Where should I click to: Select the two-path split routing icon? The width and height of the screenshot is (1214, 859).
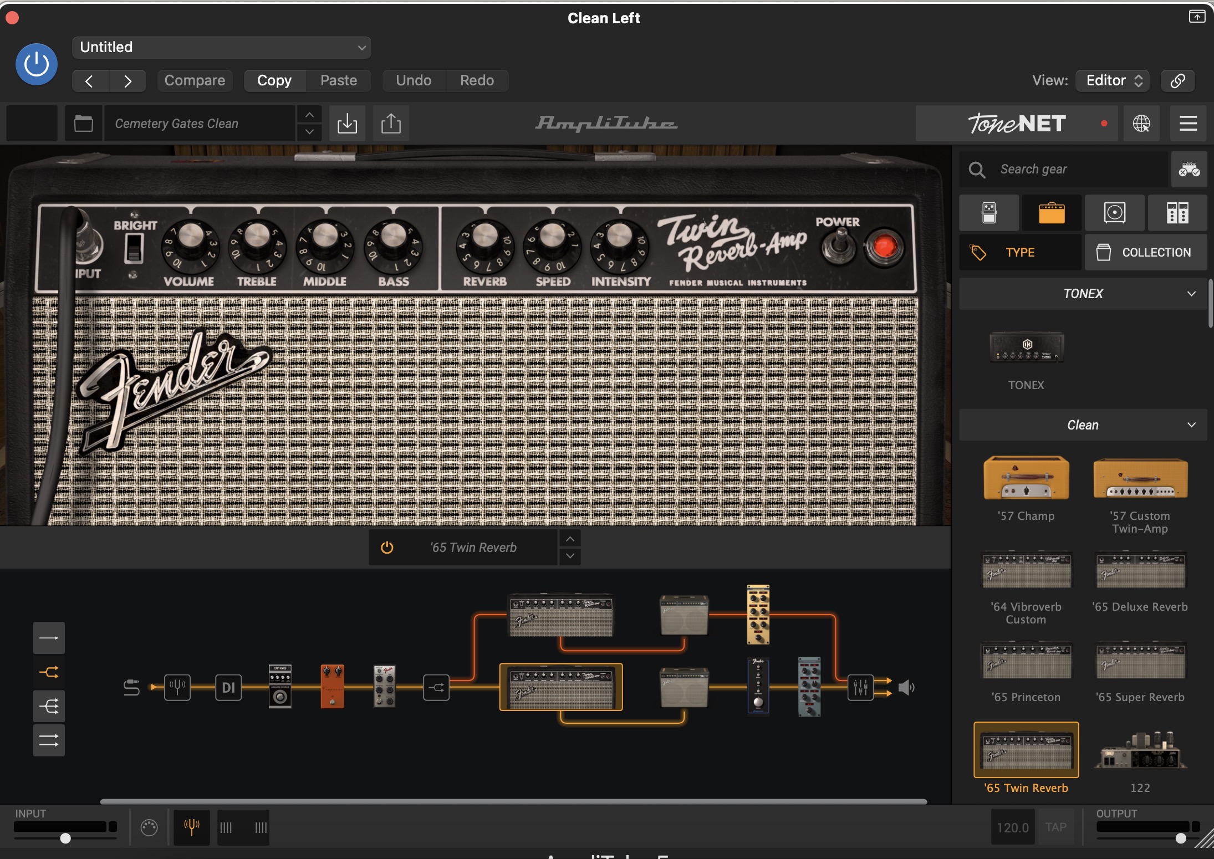(49, 673)
